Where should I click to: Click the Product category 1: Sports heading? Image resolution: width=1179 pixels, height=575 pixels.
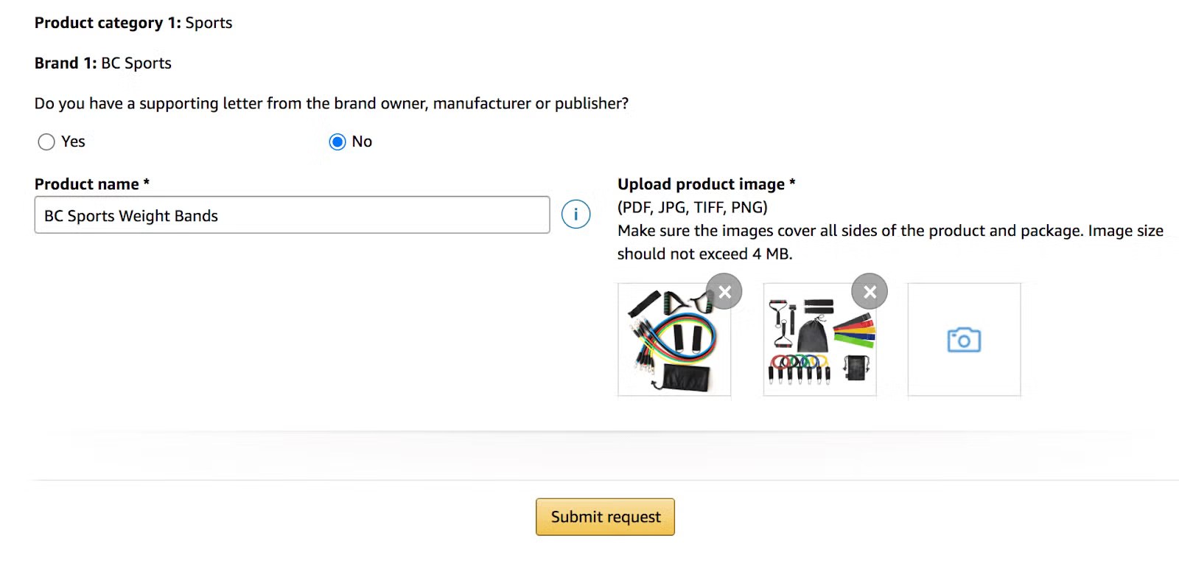133,23
